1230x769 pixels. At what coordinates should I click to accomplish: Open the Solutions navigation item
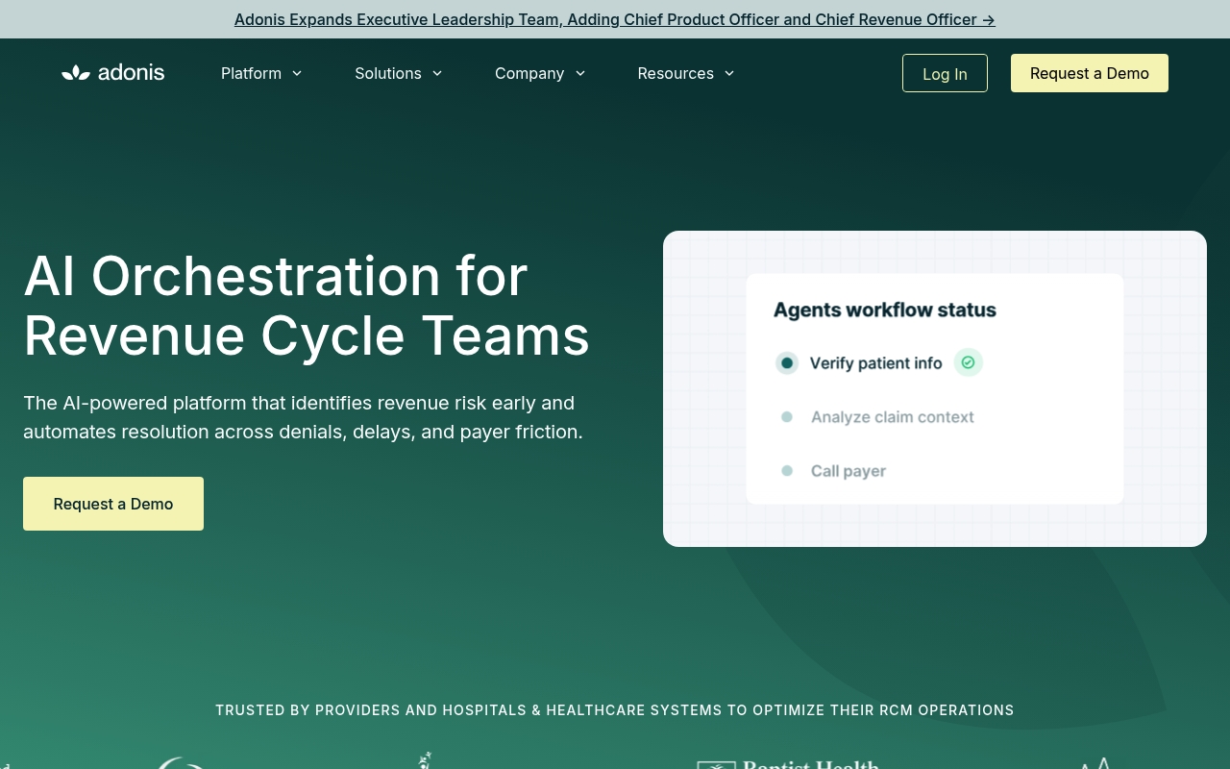[399, 73]
